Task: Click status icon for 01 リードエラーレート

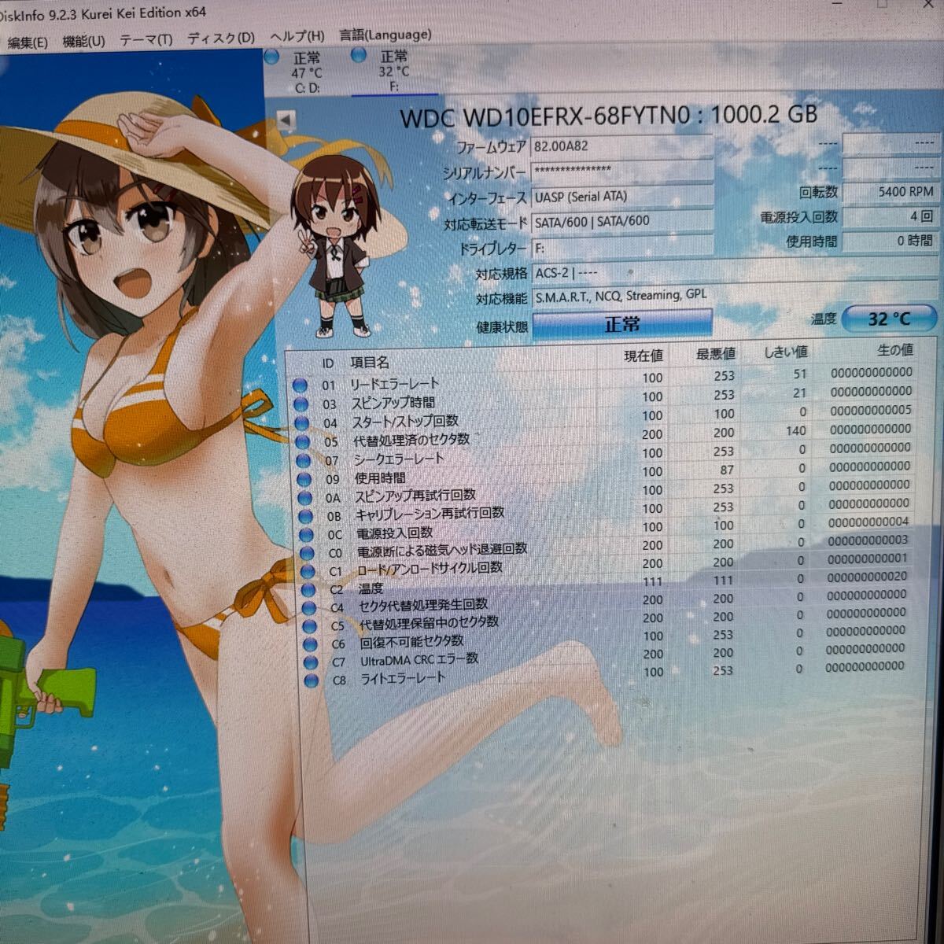Action: click(x=299, y=385)
